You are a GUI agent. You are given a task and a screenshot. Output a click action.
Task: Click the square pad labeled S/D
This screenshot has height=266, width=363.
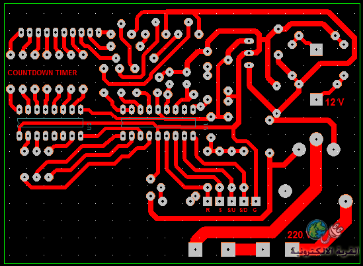click(243, 201)
